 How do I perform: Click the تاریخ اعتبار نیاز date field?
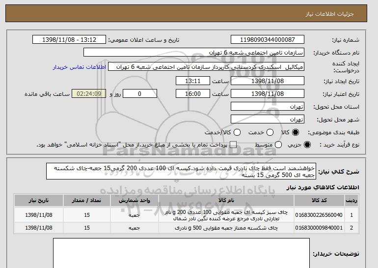[x=268, y=94]
